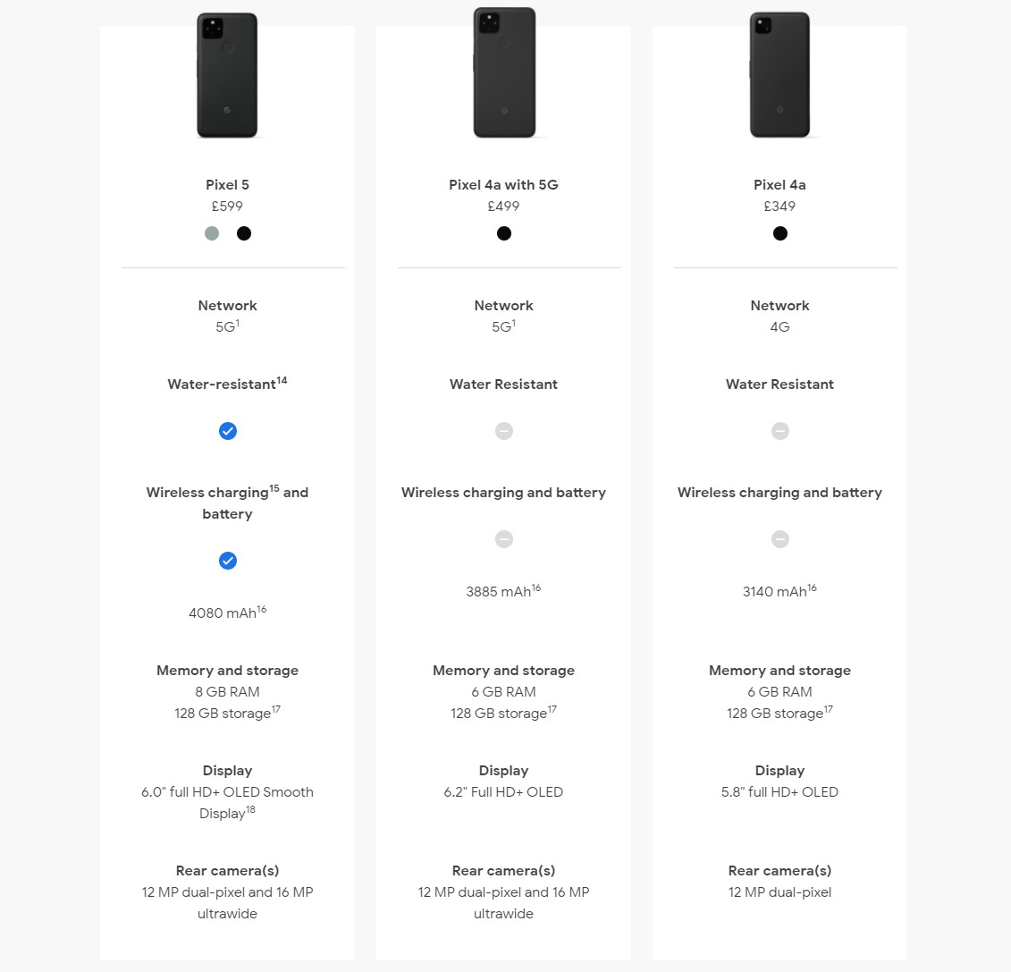The width and height of the screenshot is (1011, 972).
Task: Choose the black swatch under Pixel 4a with 5G
Action: tap(504, 233)
